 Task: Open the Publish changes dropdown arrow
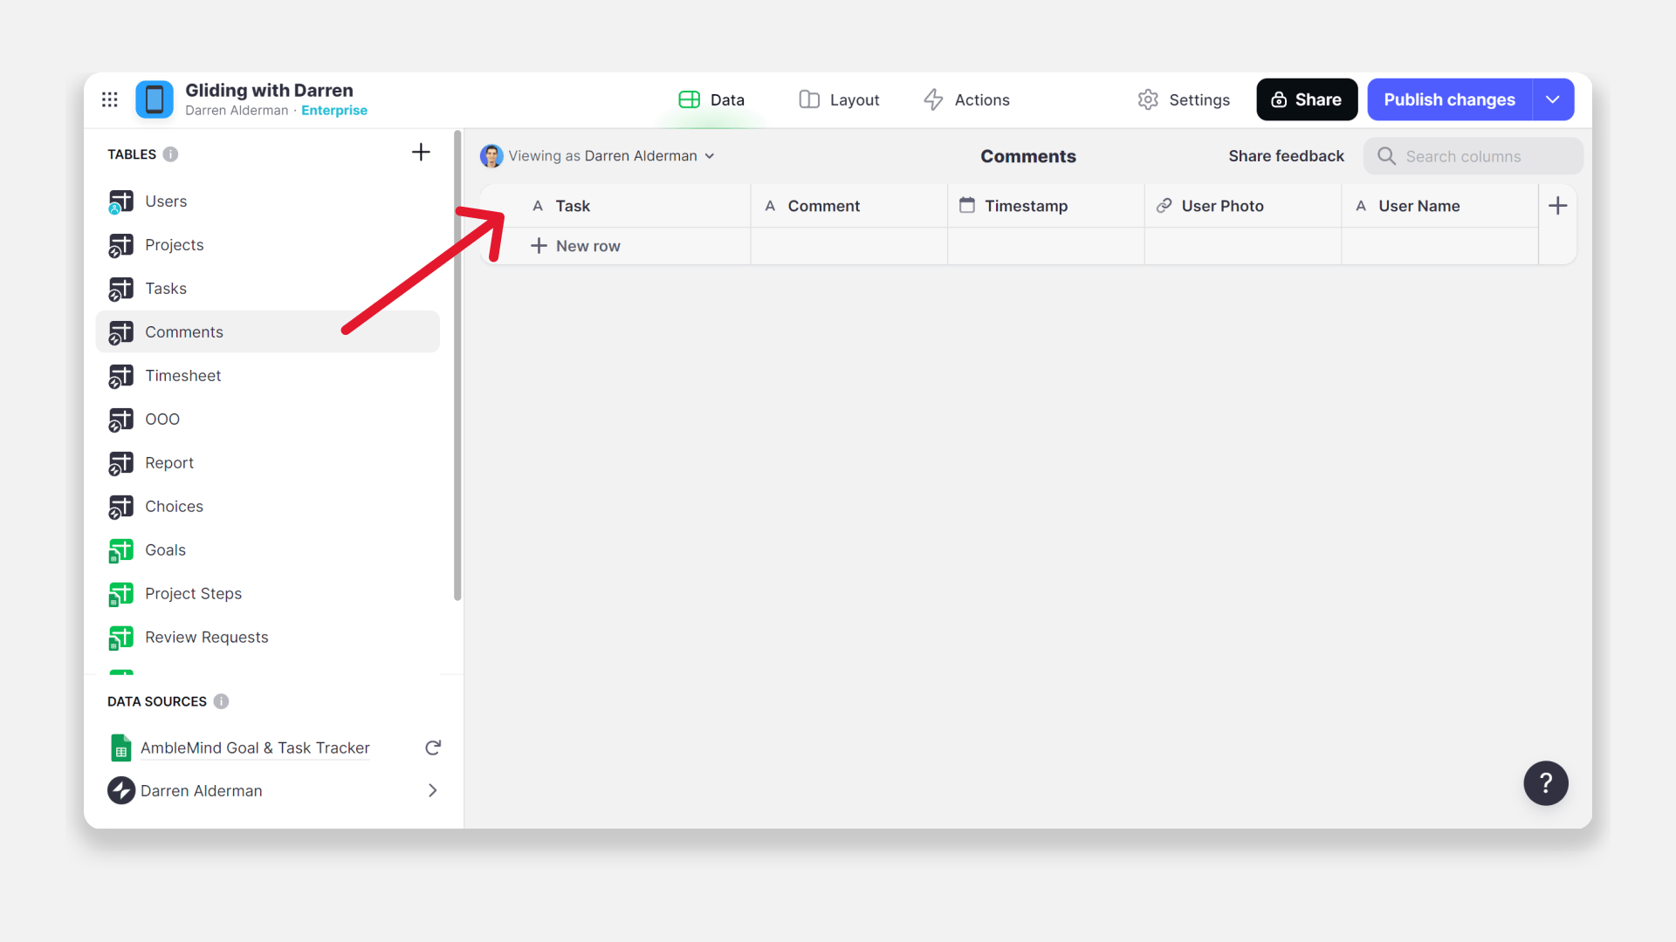pyautogui.click(x=1553, y=99)
